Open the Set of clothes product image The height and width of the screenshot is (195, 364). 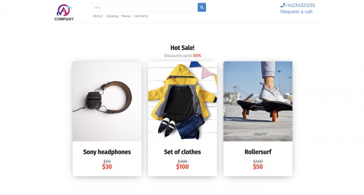click(182, 101)
